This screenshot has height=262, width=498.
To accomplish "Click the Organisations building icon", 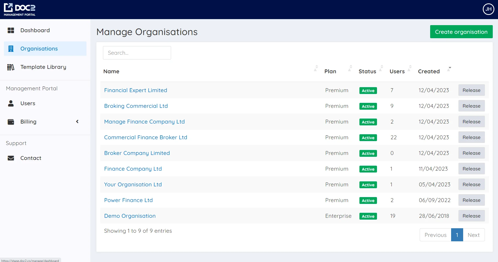I will [x=11, y=49].
